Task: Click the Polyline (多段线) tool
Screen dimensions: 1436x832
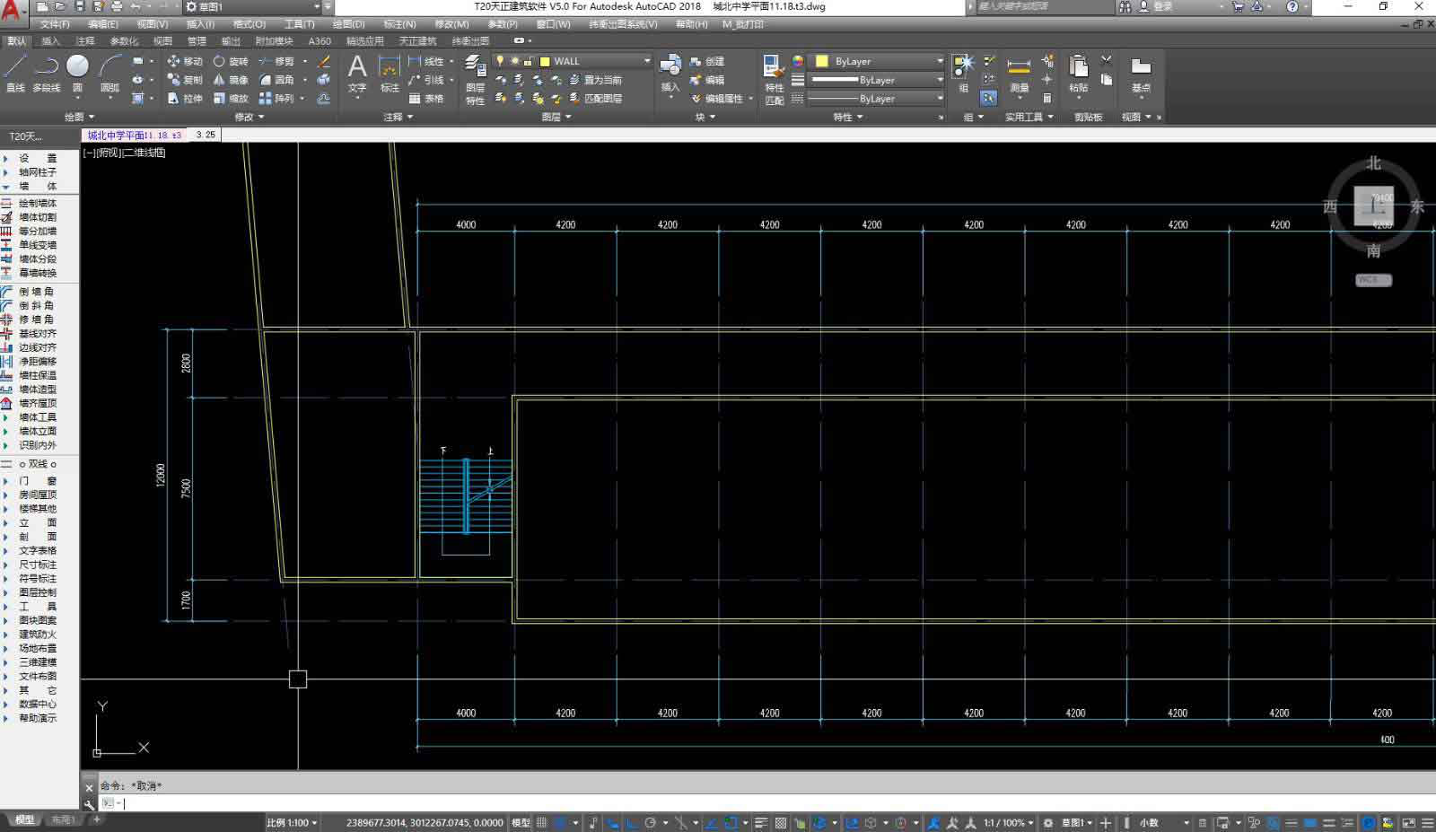Action: click(x=46, y=72)
